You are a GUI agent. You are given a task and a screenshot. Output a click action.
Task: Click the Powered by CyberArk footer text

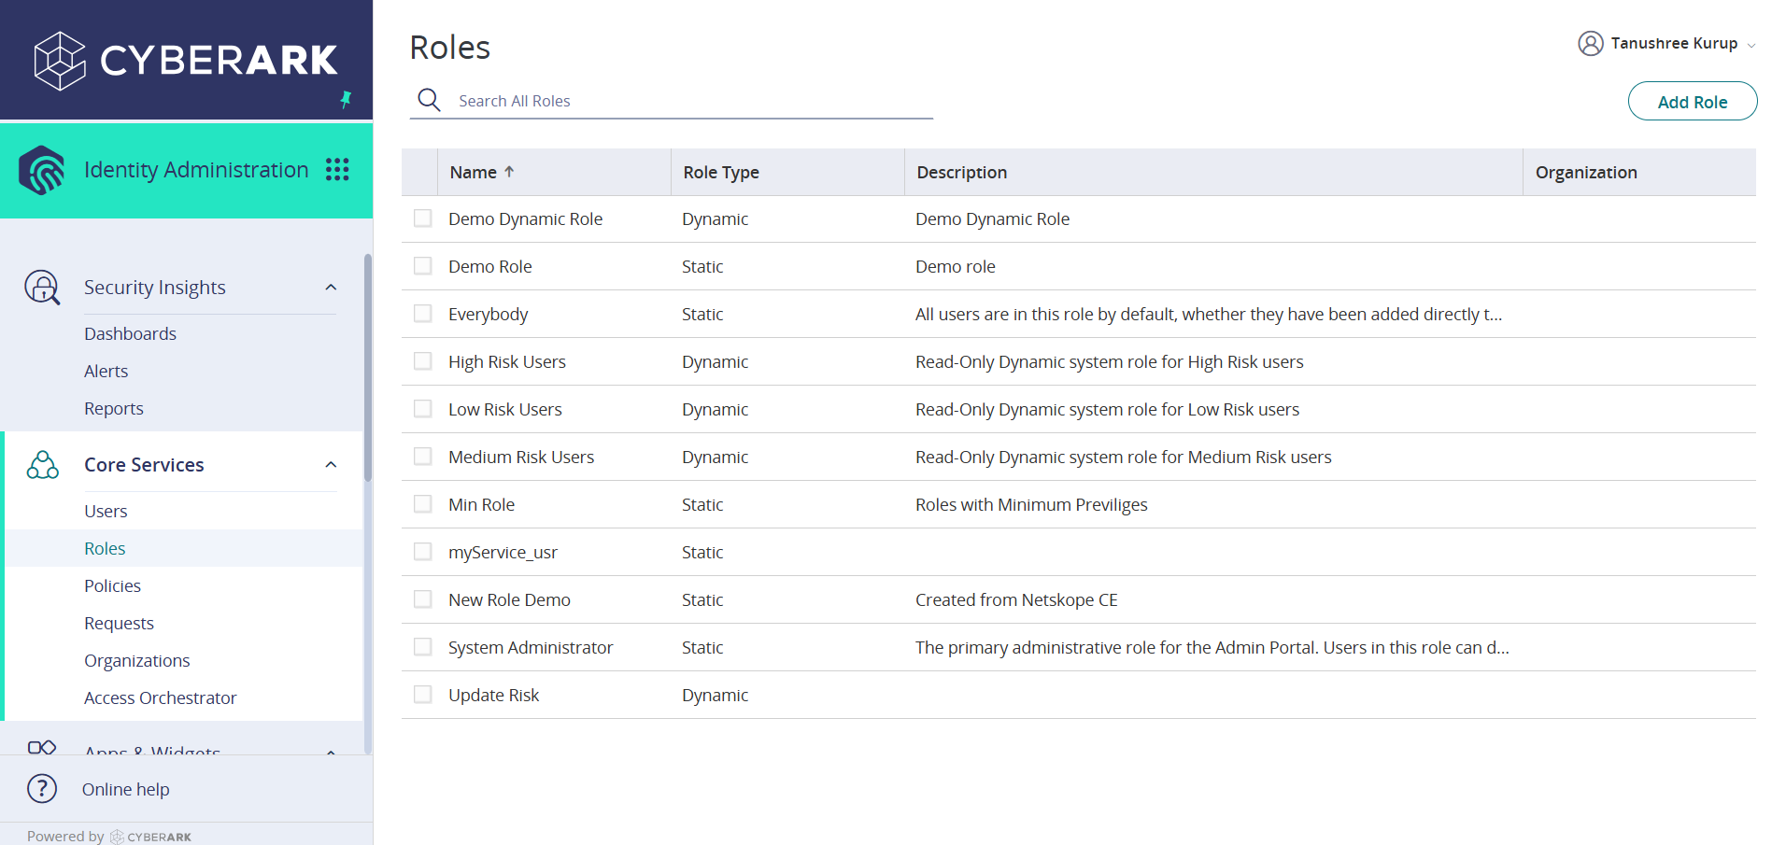(109, 837)
